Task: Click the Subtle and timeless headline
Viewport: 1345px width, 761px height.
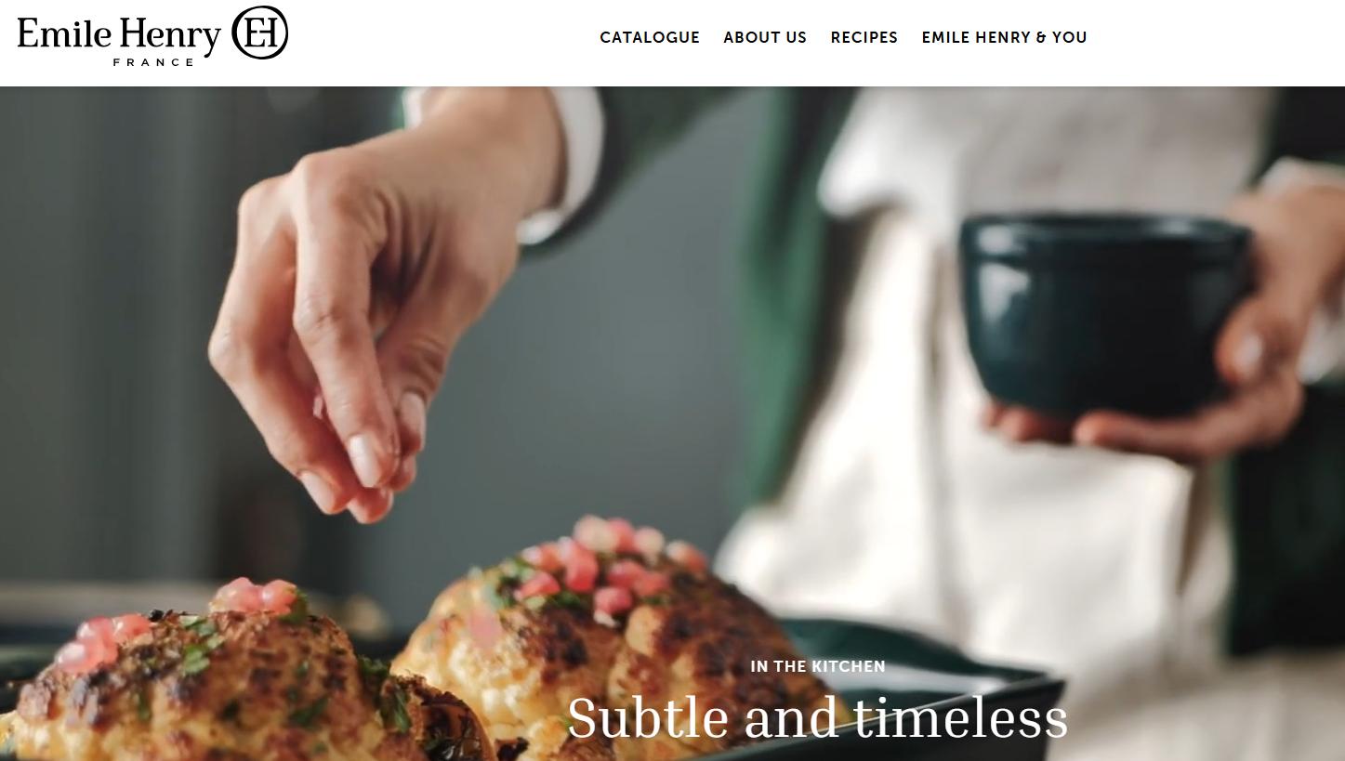Action: (x=818, y=718)
